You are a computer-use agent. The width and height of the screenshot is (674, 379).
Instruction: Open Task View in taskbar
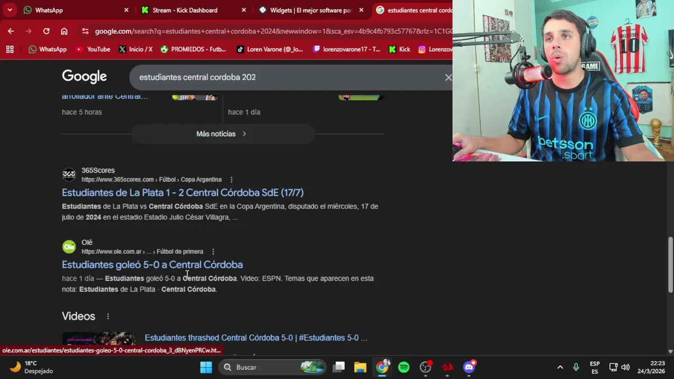coord(339,367)
